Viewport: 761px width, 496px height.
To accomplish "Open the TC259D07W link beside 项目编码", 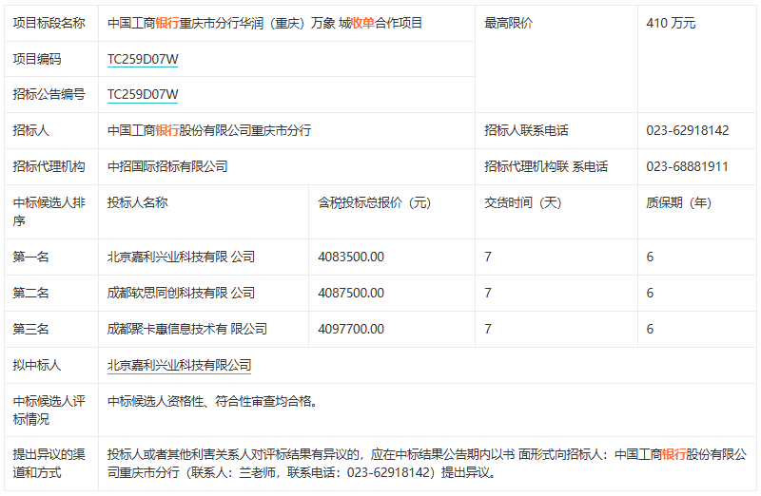I will tap(143, 59).
